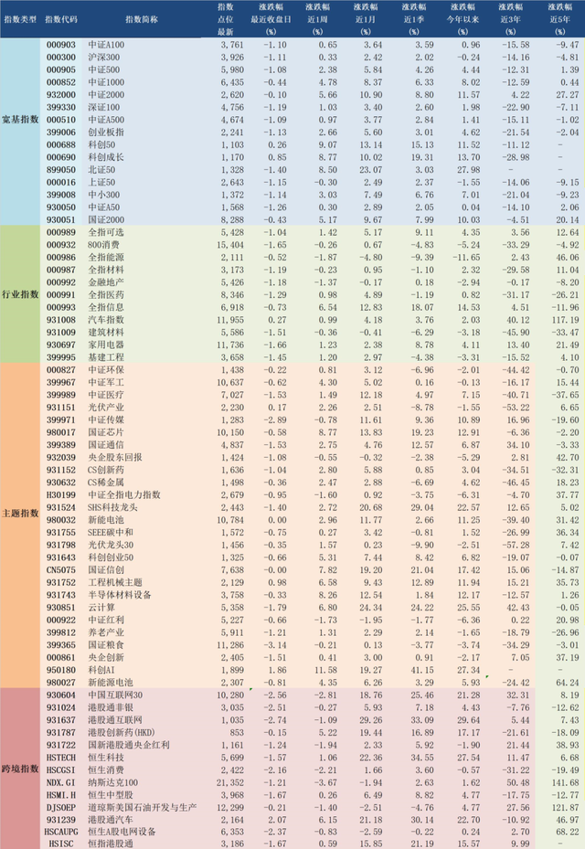
Task: Select the 科创成长 name cell
Action: (x=106, y=157)
